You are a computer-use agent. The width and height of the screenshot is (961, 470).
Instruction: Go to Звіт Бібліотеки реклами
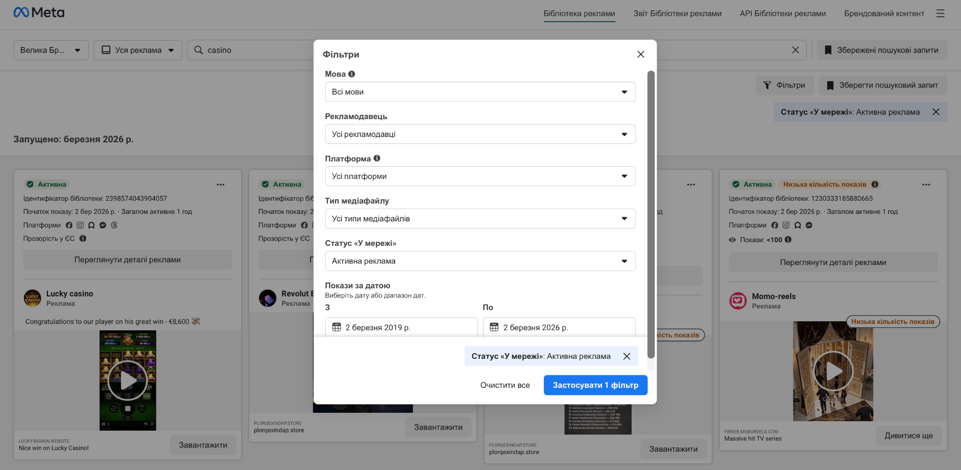pos(677,14)
